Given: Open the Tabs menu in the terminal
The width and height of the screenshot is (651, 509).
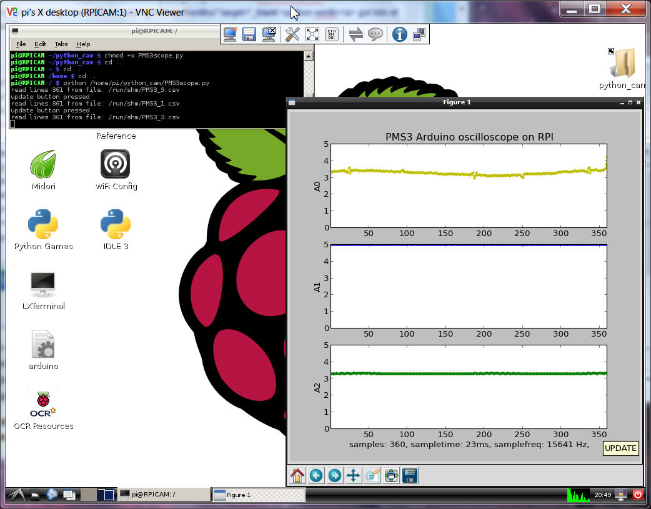Looking at the screenshot, I should 61,44.
